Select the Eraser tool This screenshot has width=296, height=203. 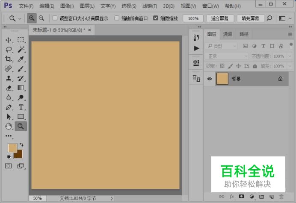pyautogui.click(x=9, y=88)
